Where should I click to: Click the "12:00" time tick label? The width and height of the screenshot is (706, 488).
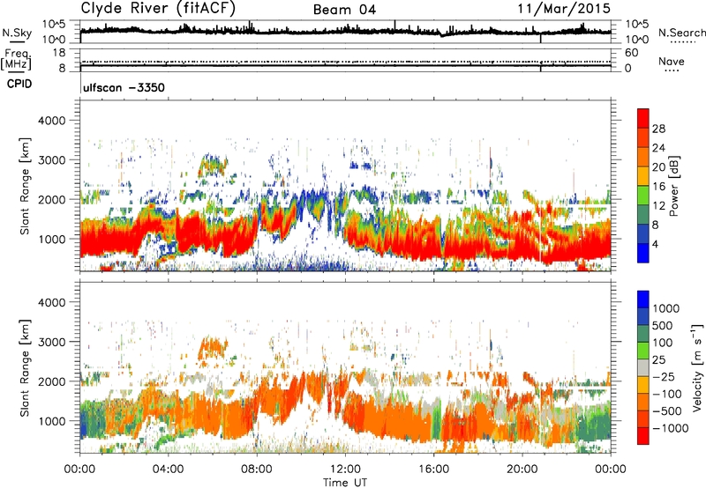(x=345, y=470)
